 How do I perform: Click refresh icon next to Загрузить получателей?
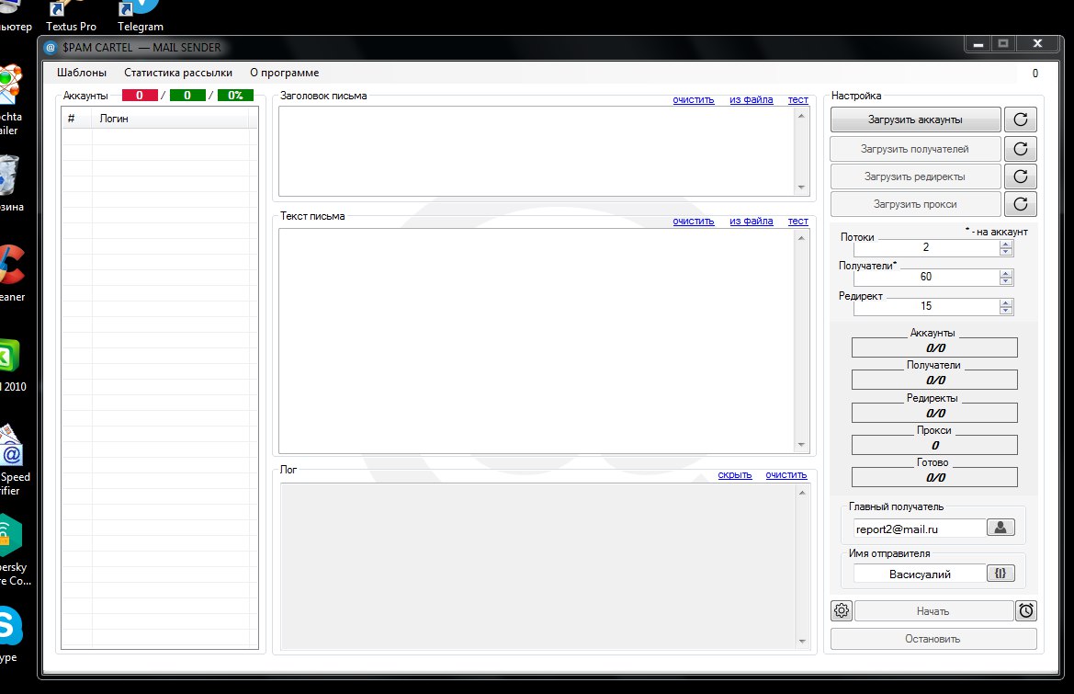(x=1020, y=149)
